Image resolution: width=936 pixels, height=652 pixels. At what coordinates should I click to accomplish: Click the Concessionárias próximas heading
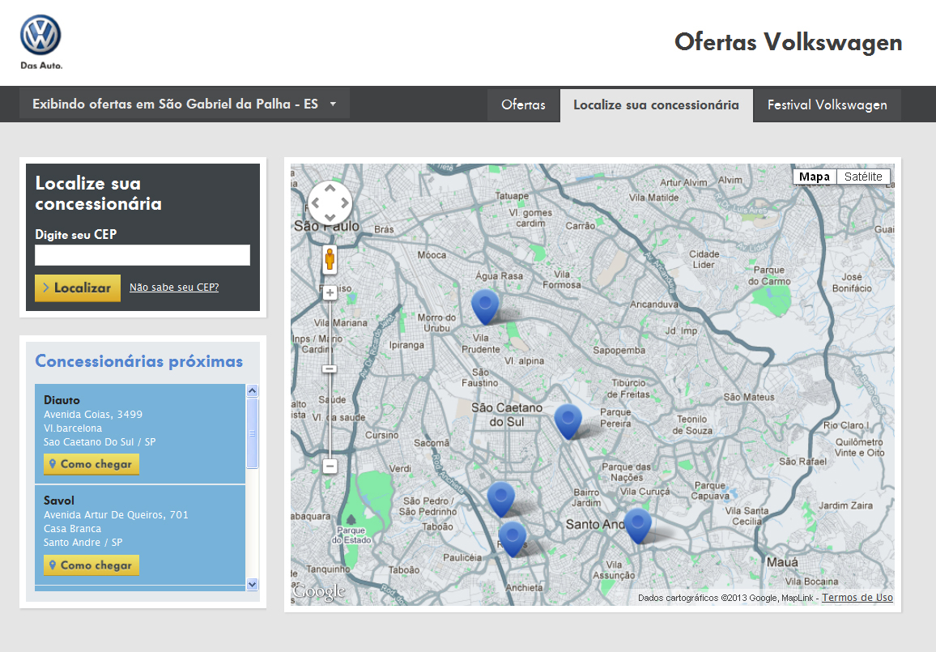click(139, 361)
